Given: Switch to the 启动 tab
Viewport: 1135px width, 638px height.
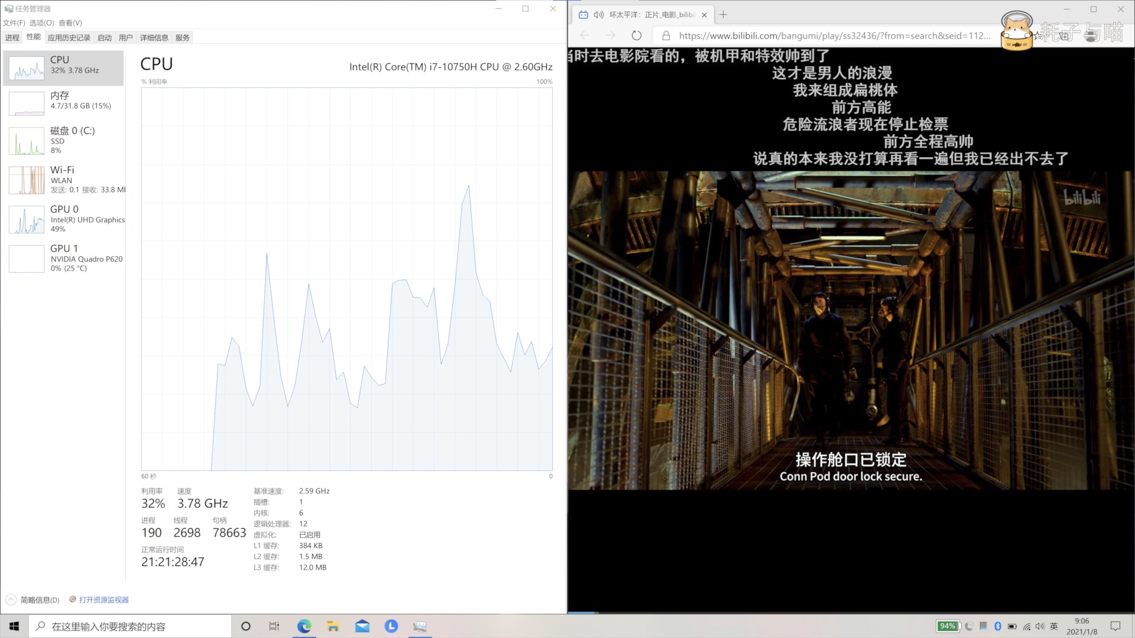Looking at the screenshot, I should (105, 38).
